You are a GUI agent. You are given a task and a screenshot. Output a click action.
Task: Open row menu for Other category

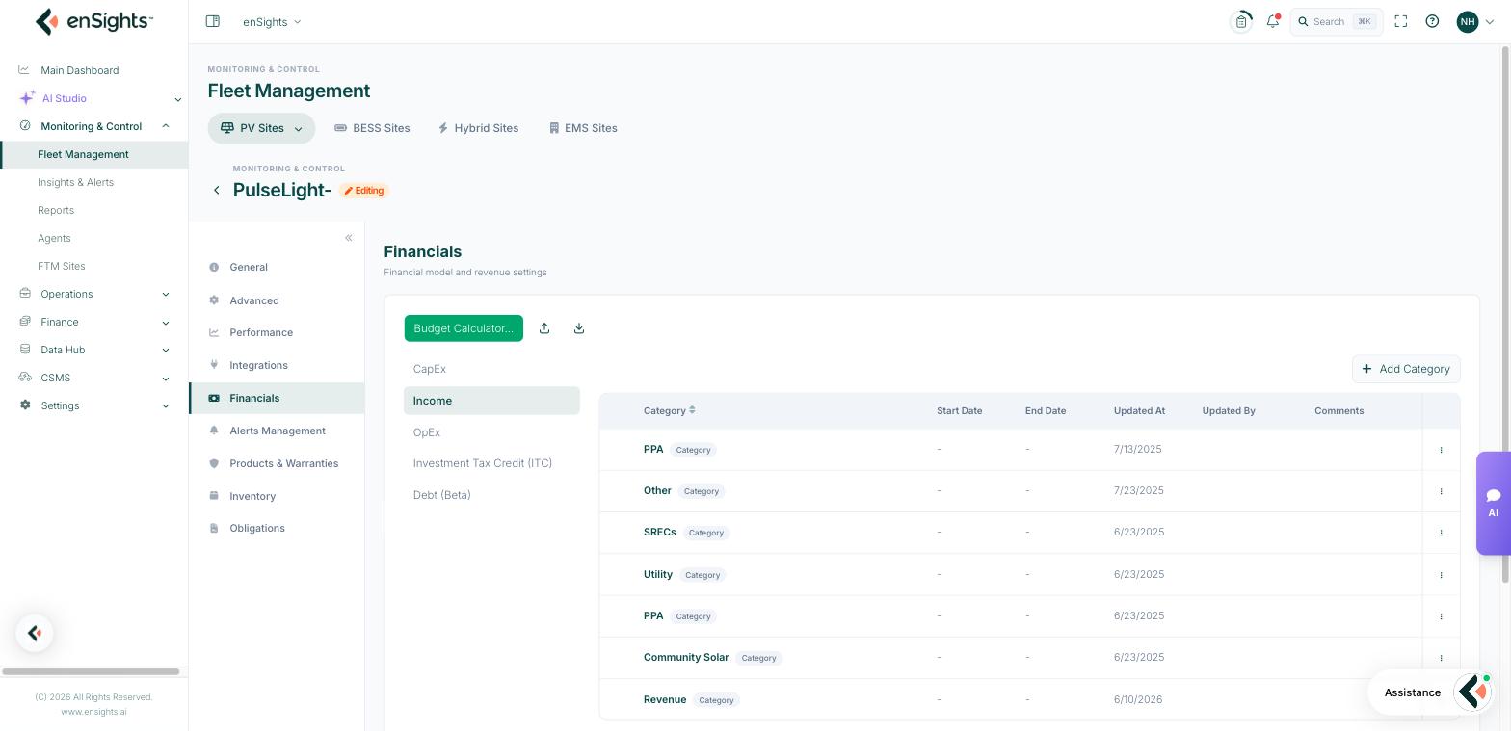1441,491
